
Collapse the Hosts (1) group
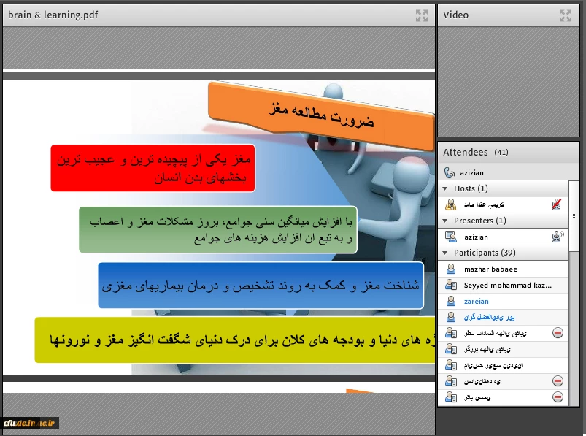pyautogui.click(x=446, y=188)
